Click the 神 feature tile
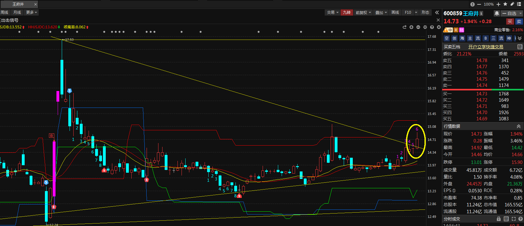The height and width of the screenshot is (226, 524). point(509,38)
